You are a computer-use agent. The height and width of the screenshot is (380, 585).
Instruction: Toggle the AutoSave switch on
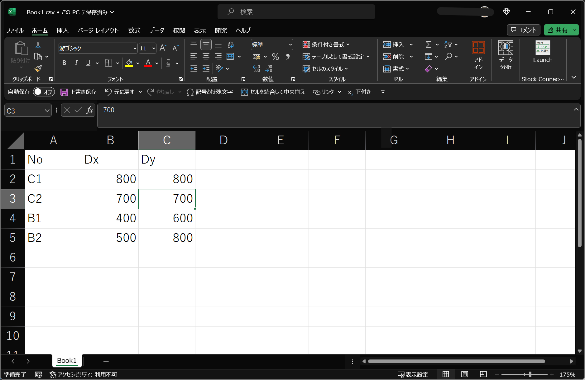click(44, 92)
